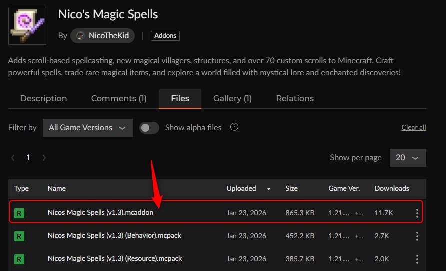446x271 pixels.
Task: Click upload date of the Behavior .mcpack row
Action: click(x=246, y=236)
